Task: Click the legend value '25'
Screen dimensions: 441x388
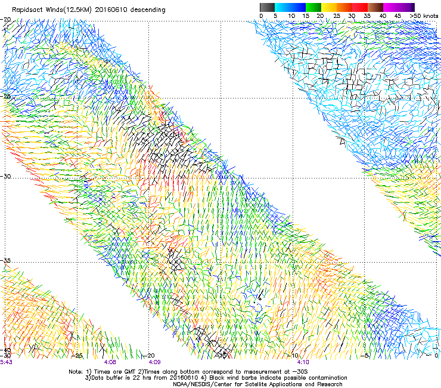Action: 337,16
